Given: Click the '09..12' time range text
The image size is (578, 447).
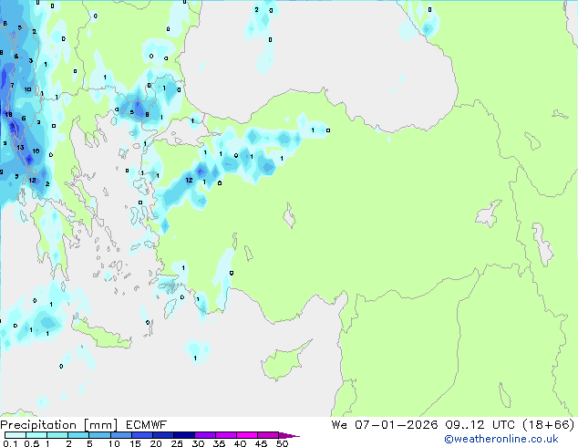Looking at the screenshot, I should point(464,425).
